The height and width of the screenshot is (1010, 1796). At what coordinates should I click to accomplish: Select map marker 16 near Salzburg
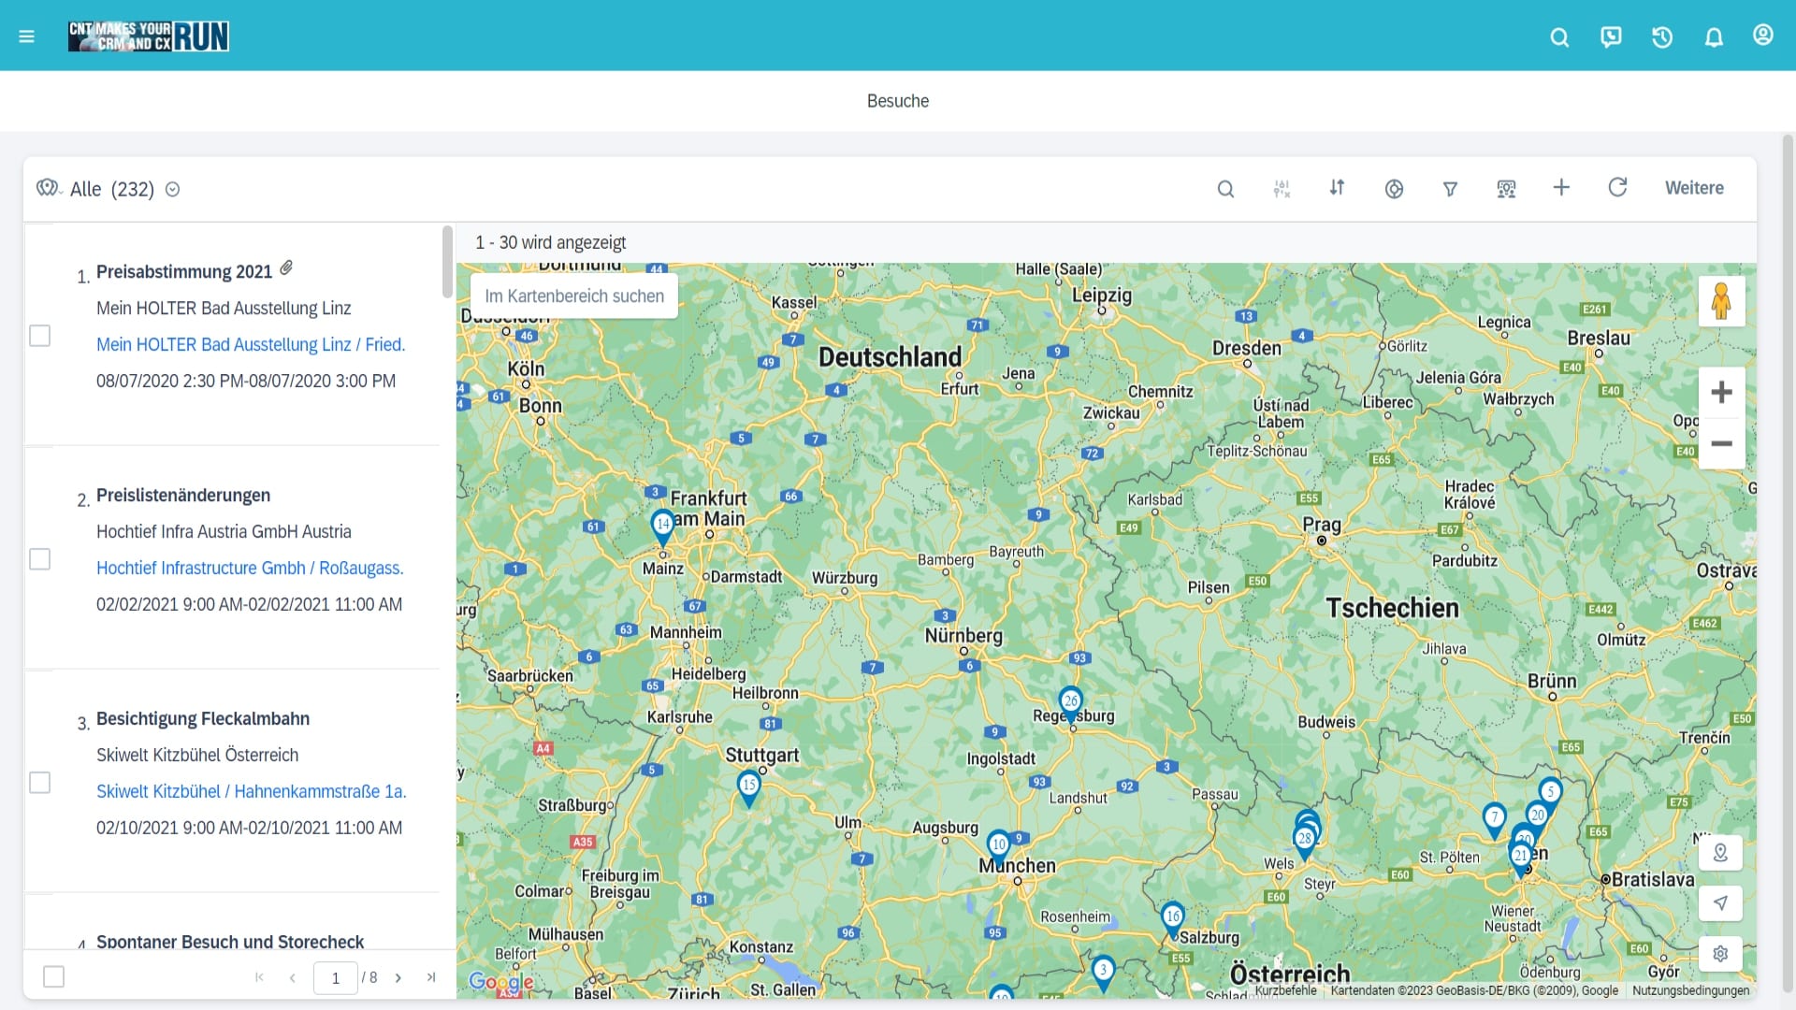[1172, 918]
